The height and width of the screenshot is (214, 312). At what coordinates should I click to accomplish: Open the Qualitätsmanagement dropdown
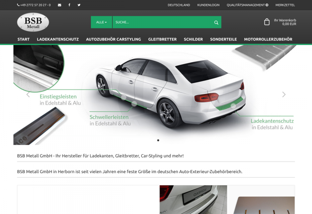tap(247, 5)
